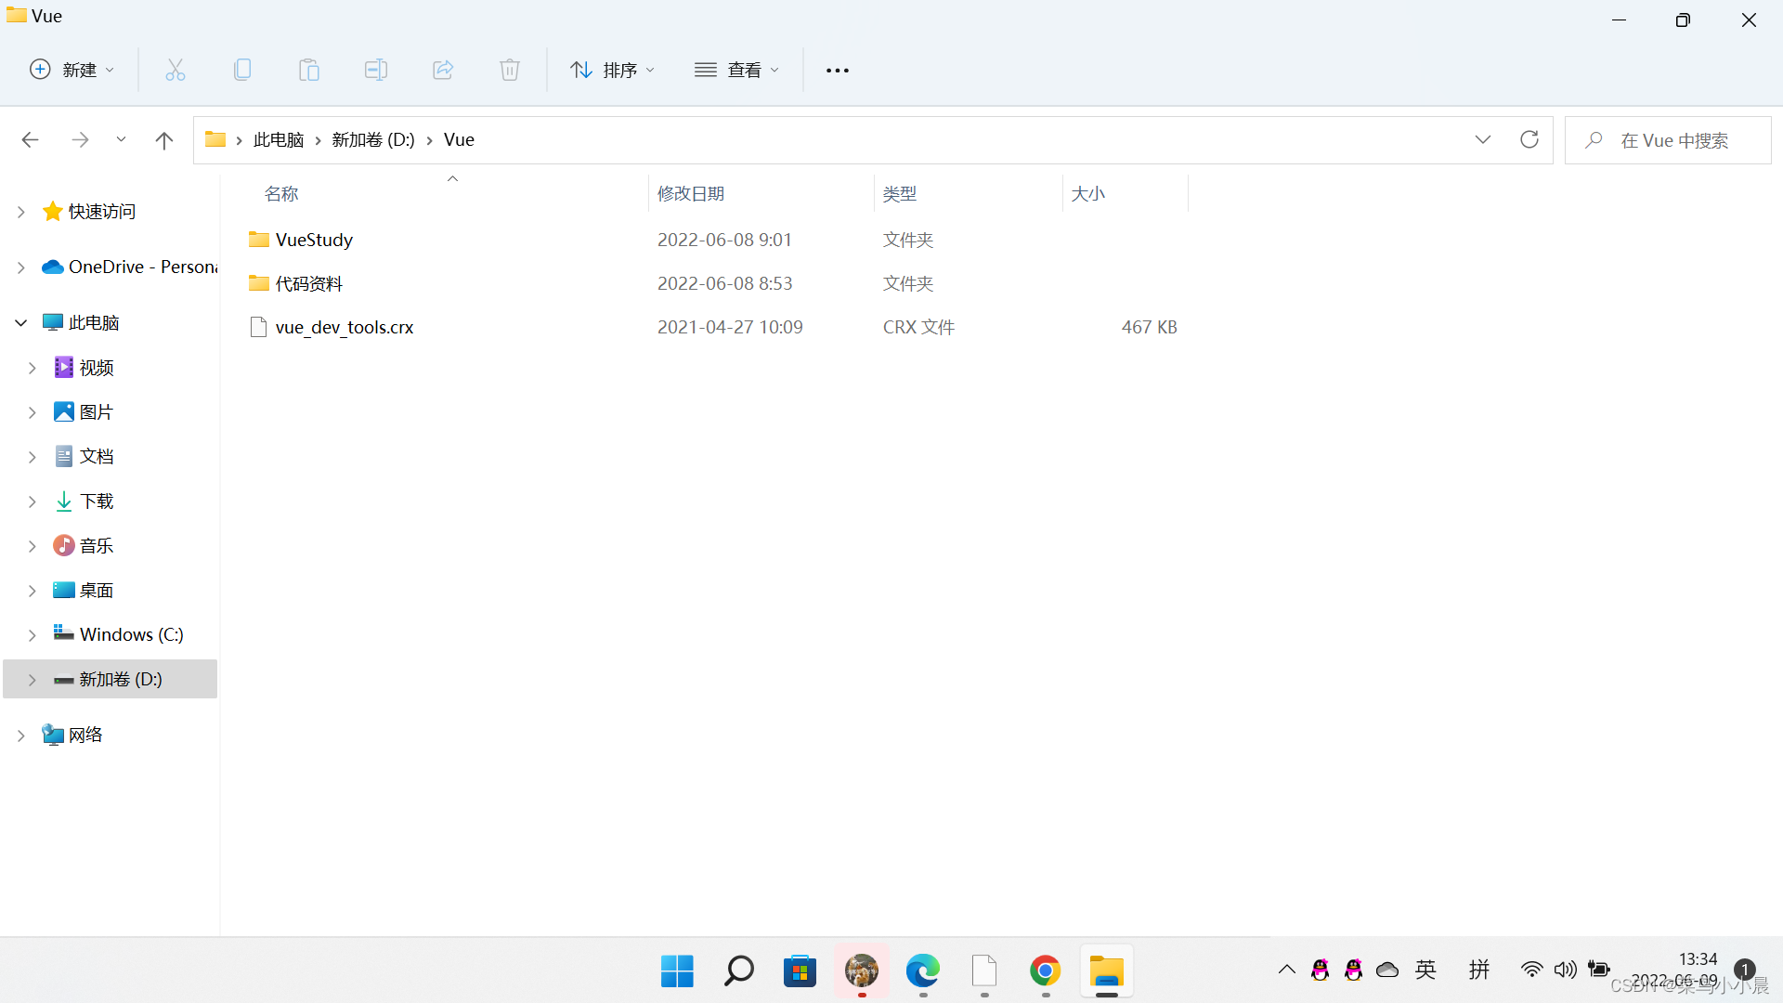Click the Cut scissors icon

coord(176,70)
